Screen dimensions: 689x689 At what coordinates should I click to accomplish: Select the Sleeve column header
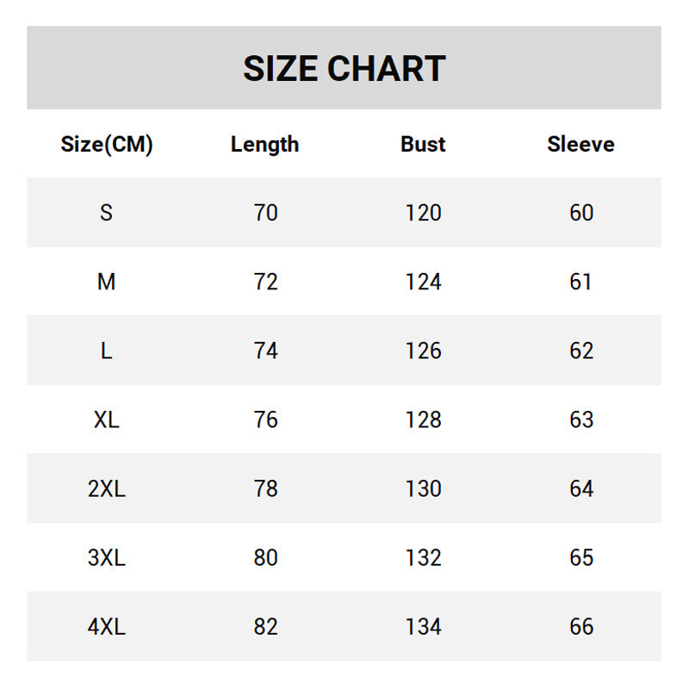pos(580,144)
